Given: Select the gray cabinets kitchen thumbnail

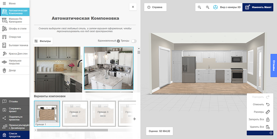Looking at the screenshot, I should pos(58,69).
